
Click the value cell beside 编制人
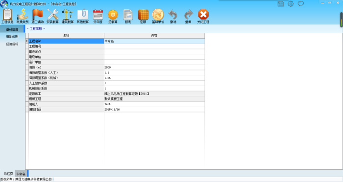click(x=154, y=104)
